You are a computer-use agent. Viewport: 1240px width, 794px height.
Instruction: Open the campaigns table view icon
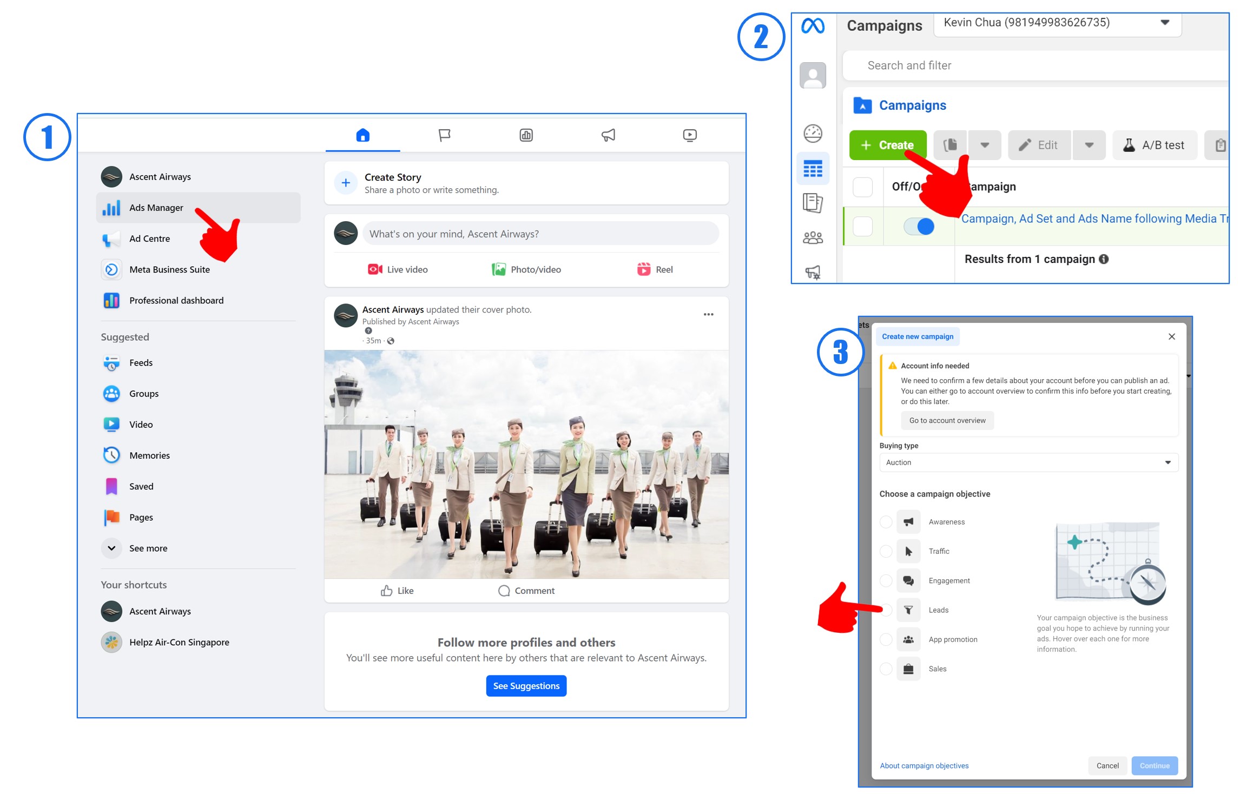[813, 169]
